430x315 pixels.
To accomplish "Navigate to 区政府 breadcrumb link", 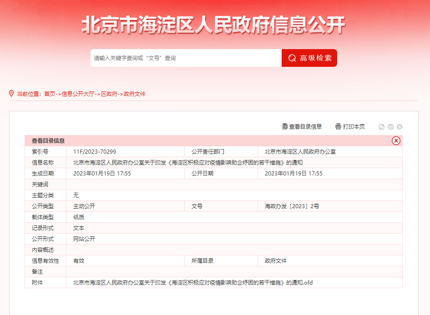I will tap(109, 94).
